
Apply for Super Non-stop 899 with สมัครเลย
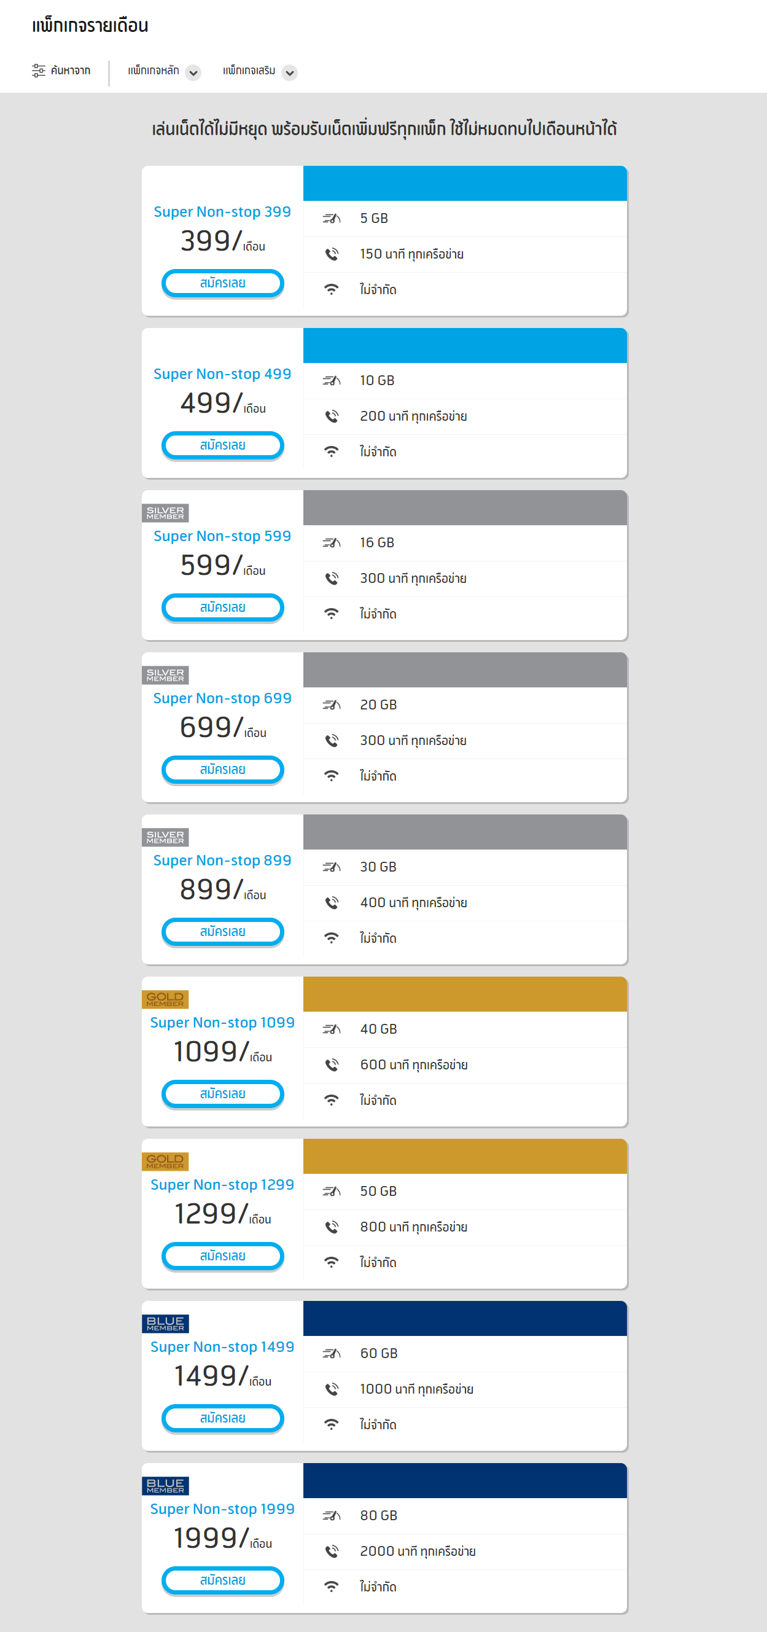223,932
